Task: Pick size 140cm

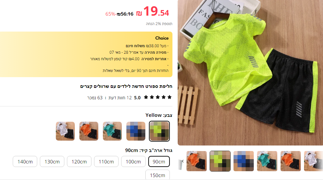Action: coord(25,161)
